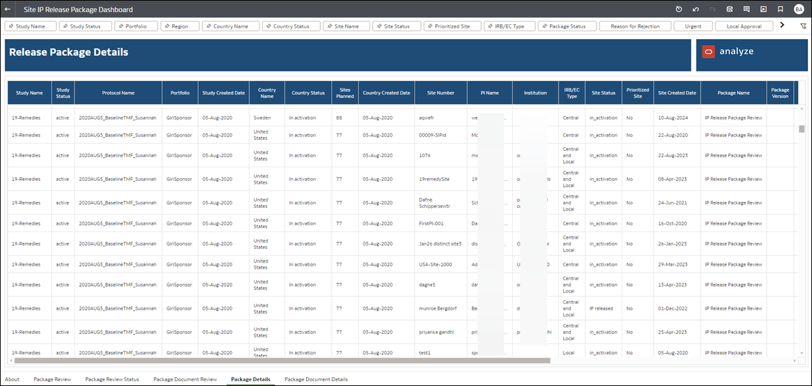This screenshot has height=386, width=812.
Task: Open the Site Status filter
Action: 397,26
